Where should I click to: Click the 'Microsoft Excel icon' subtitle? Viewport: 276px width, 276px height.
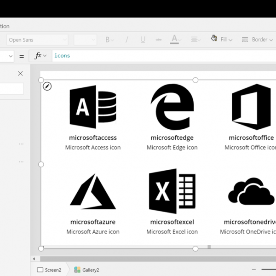172,232
